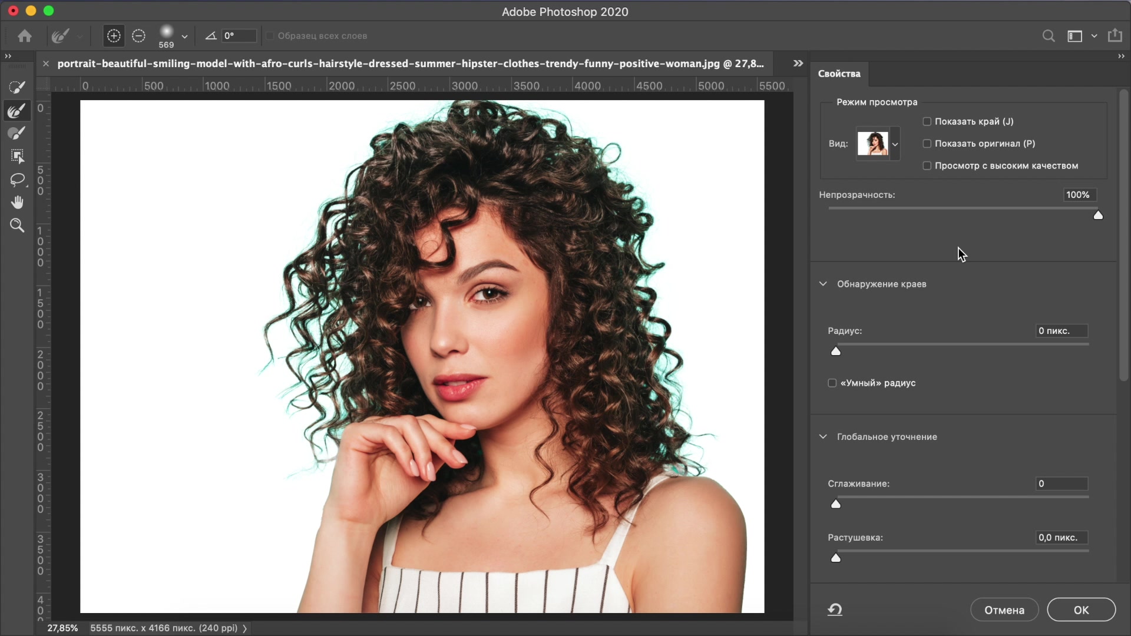Enable the Показать край (J) checkbox
This screenshot has height=636, width=1131.
pos(927,121)
